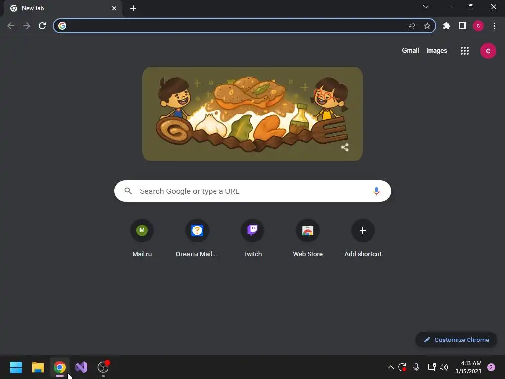The height and width of the screenshot is (379, 505).
Task: Open the Gmail link
Action: pyautogui.click(x=410, y=51)
